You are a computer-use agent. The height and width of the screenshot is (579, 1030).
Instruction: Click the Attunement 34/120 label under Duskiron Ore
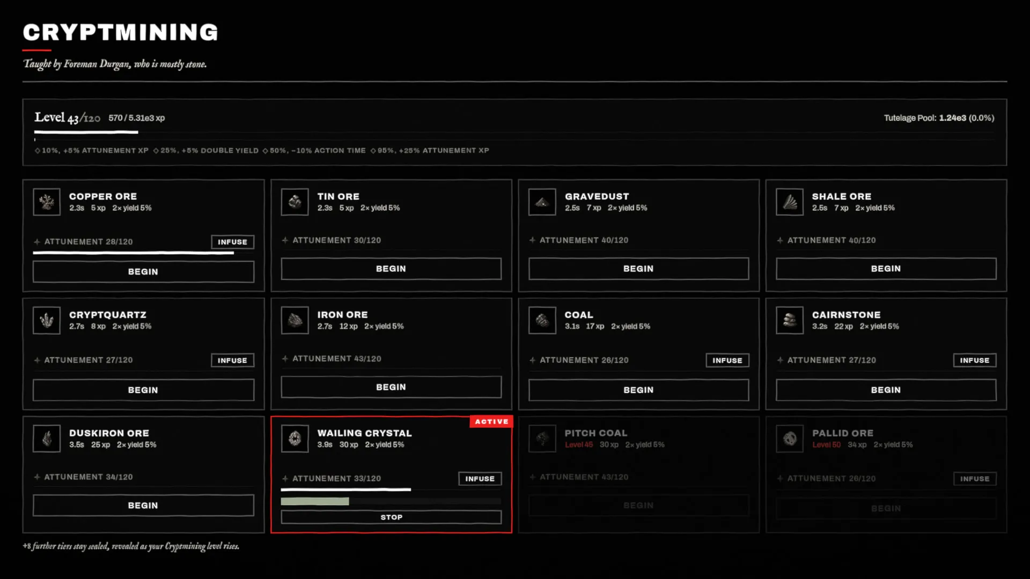pyautogui.click(x=89, y=477)
